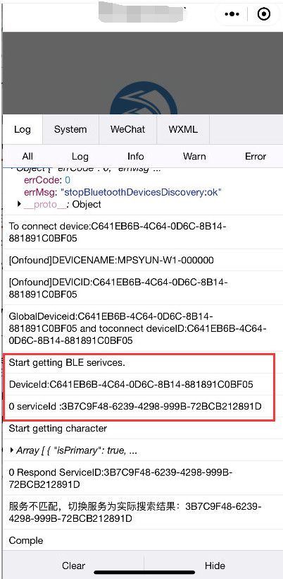Expand the Array isPrimary log entry

12,450
